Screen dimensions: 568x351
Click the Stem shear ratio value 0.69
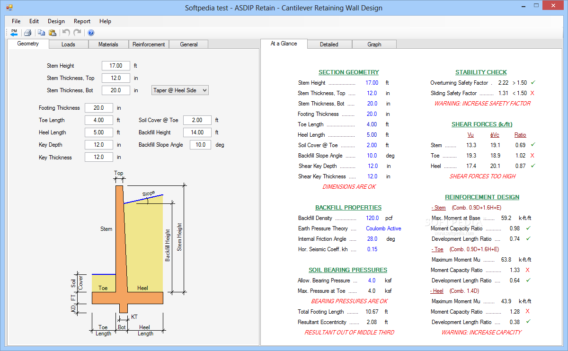[521, 145]
